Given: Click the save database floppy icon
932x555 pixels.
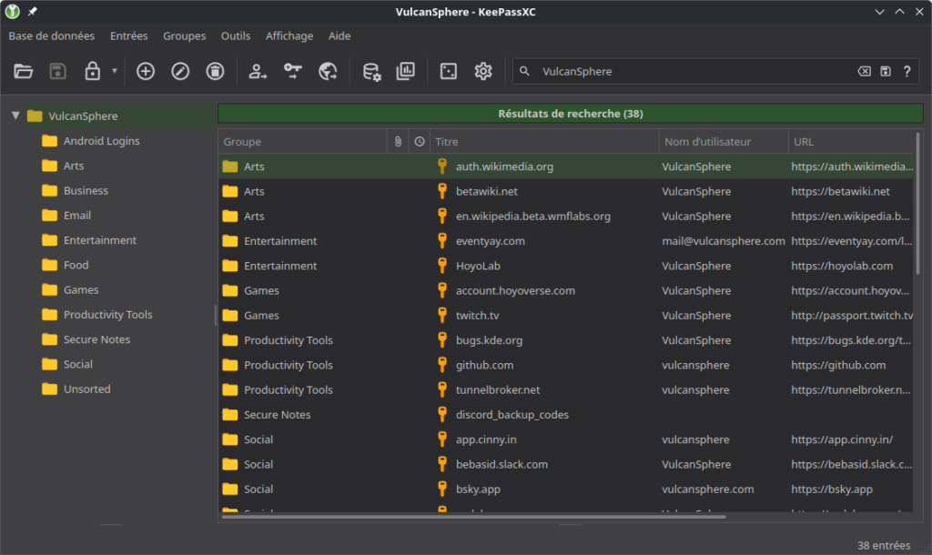Looking at the screenshot, I should 57,71.
